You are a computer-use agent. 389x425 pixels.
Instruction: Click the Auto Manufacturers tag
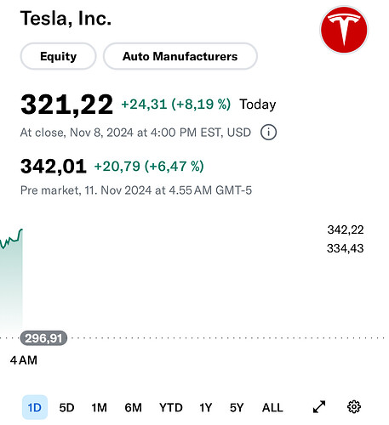(180, 56)
